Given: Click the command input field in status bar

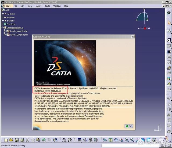Looking at the screenshot, I should pyautogui.click(x=130, y=146).
